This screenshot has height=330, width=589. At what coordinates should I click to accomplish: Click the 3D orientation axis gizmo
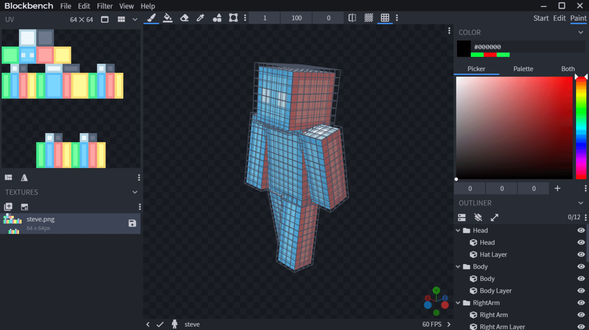pos(436,302)
